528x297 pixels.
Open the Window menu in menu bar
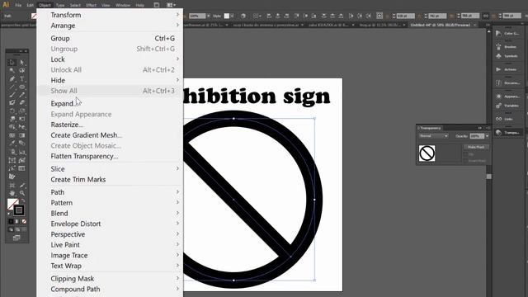pyautogui.click(x=123, y=5)
